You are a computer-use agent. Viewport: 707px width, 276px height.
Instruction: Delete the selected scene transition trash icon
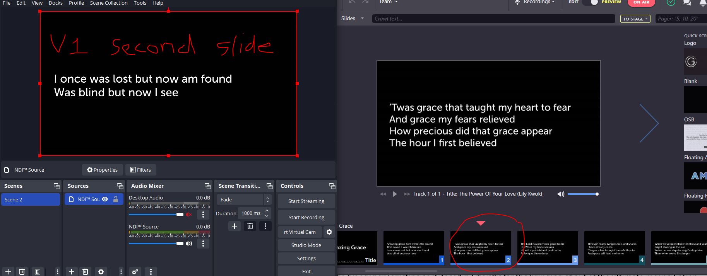[250, 226]
